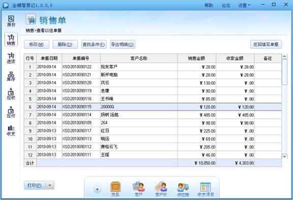This screenshot has height=200, width=293.
Task: Click the 修改(M) button
Action: coord(37,44)
